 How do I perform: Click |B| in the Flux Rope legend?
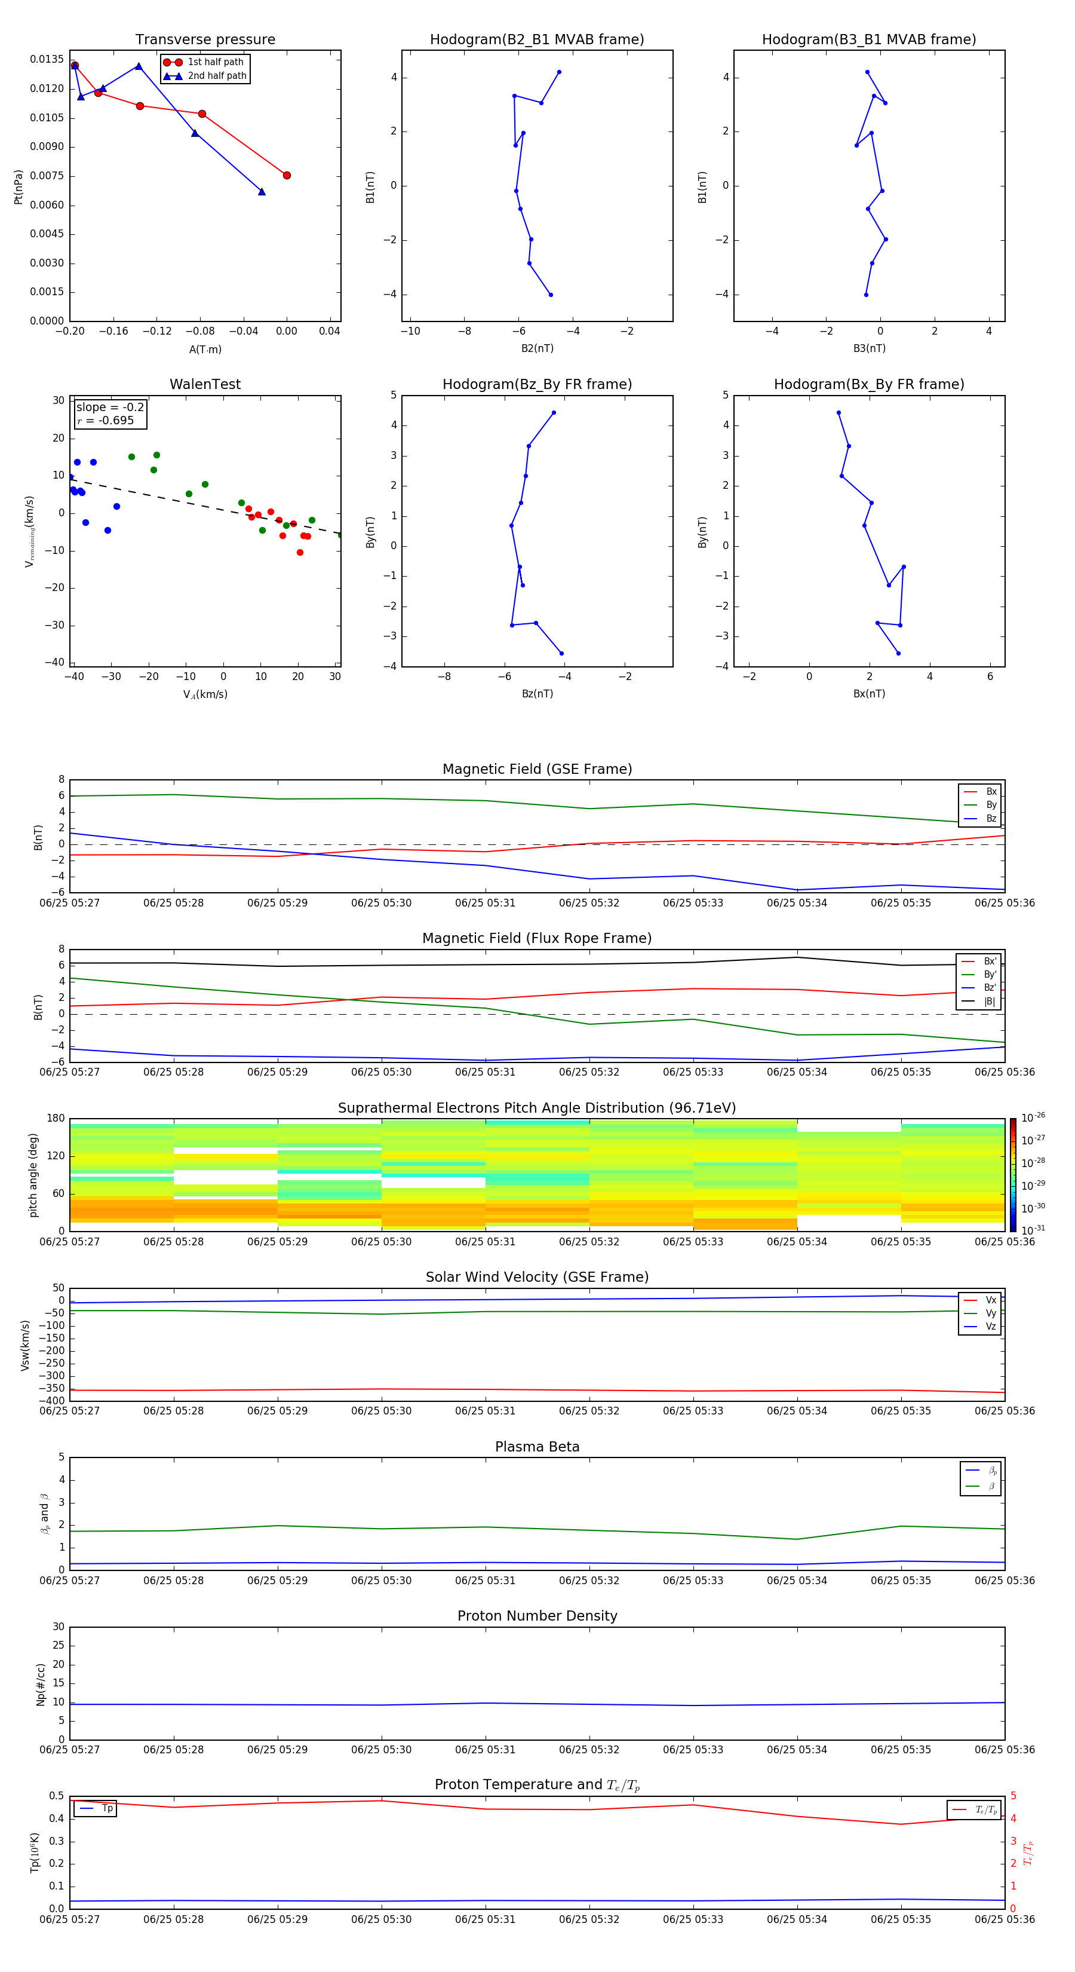coord(979,1002)
